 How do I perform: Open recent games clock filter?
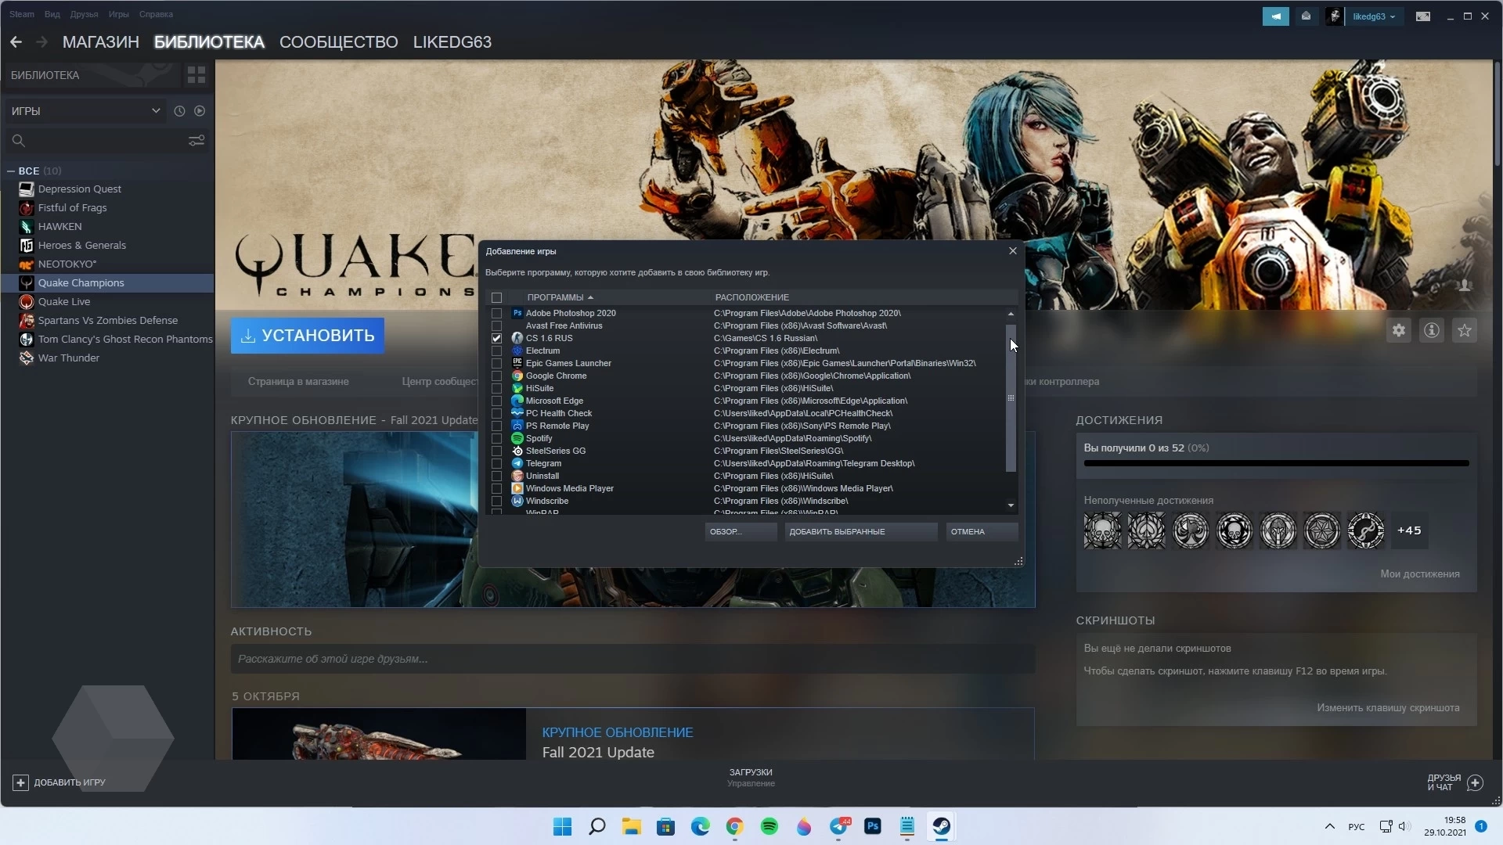point(179,111)
